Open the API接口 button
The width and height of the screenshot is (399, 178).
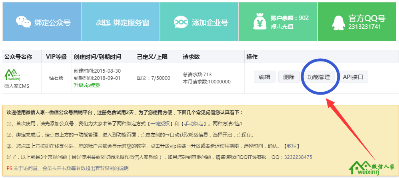[353, 77]
